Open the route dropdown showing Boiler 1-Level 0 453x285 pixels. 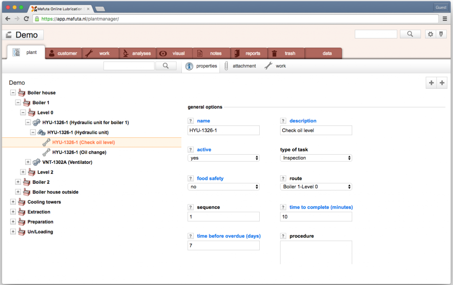point(316,186)
